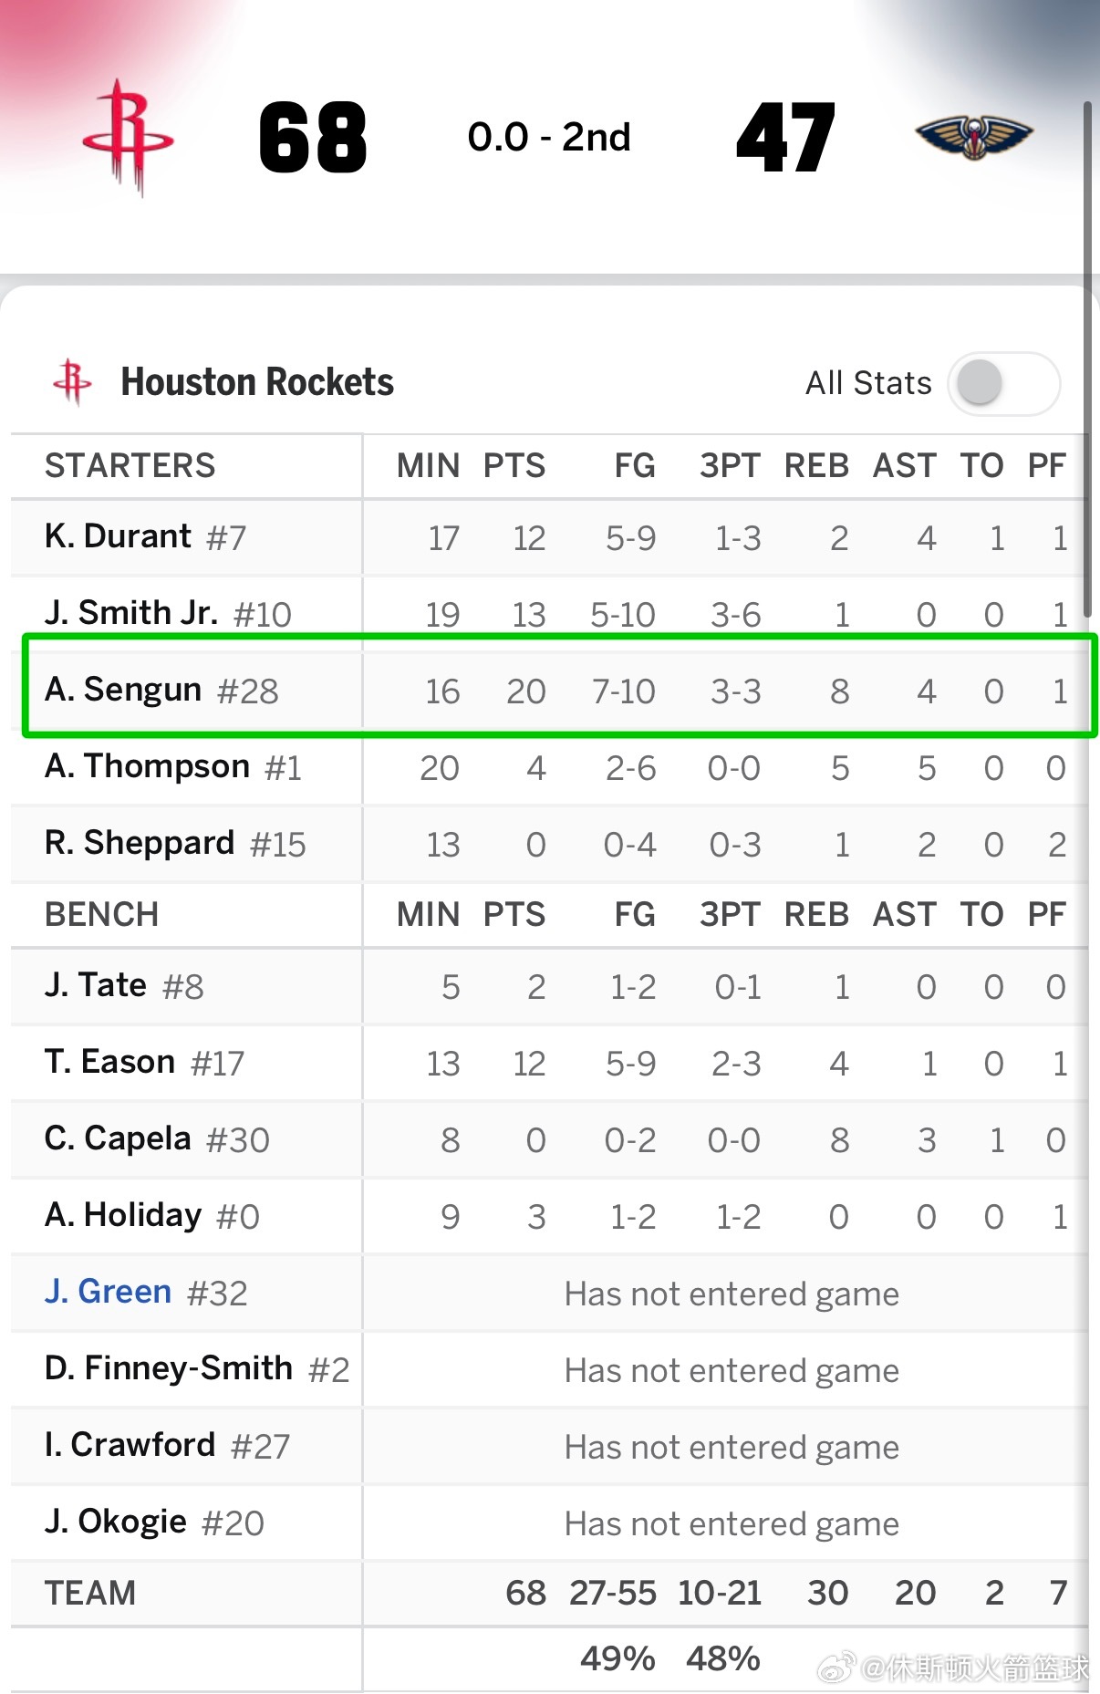Image resolution: width=1100 pixels, height=1694 pixels.
Task: Open C. Capela #30 player entry
Action: coord(157,1139)
